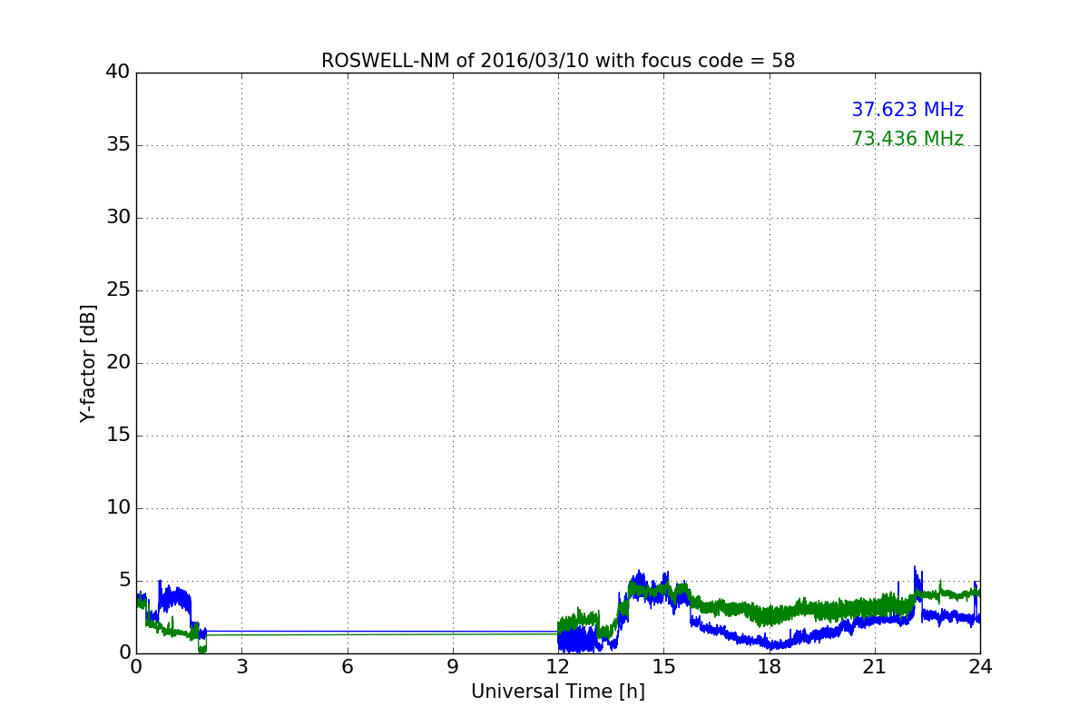1089x726 pixels.
Task: Click the y-axis tick label 10
Action: coord(117,508)
